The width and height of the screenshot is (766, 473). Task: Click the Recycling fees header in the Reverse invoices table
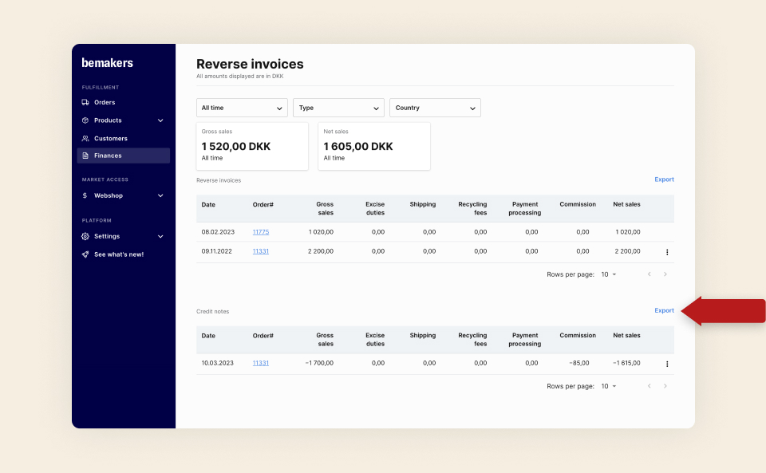472,208
